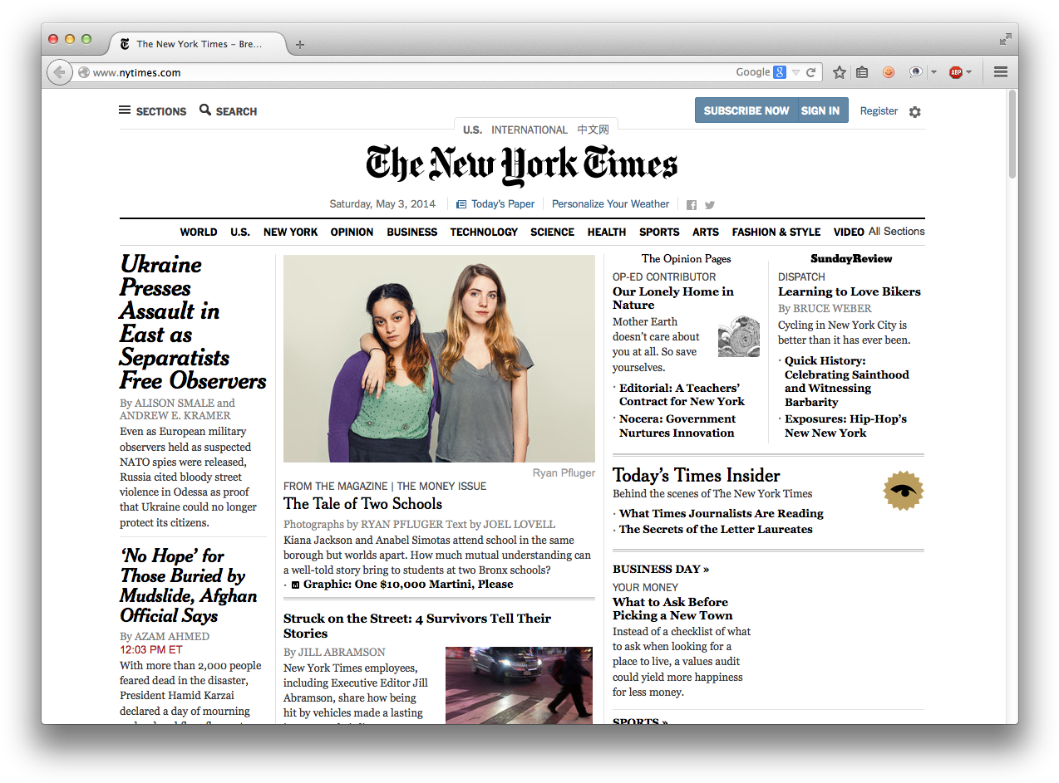
Task: Click the two students main photo
Action: 439,359
